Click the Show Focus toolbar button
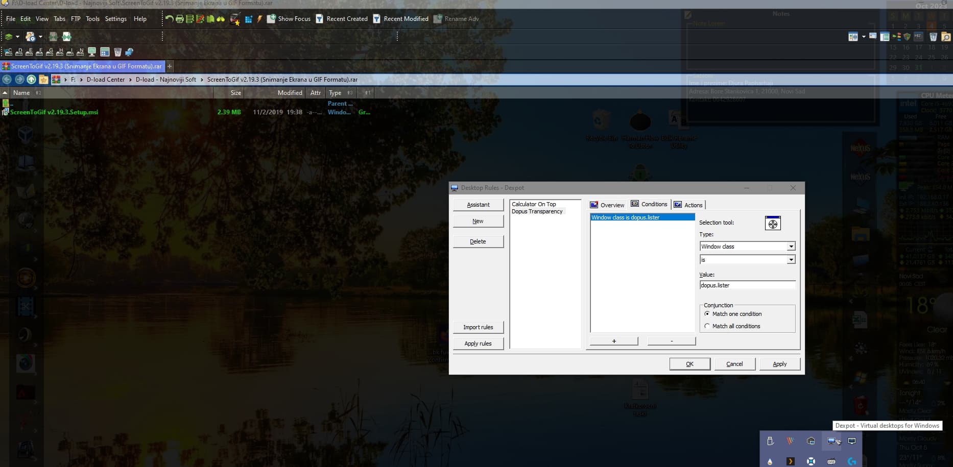The image size is (953, 467). (x=289, y=19)
